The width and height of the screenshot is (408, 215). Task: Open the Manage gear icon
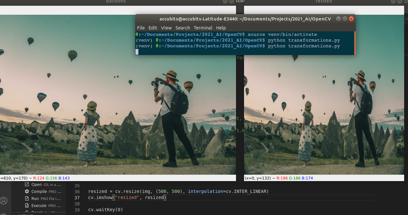4,214
